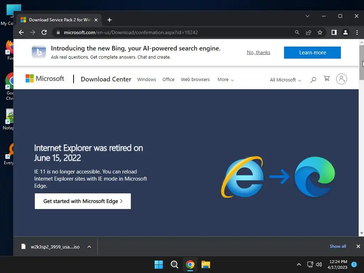Viewport: 364px width, 273px height.
Task: Open File Explorer from the taskbar
Action: [206, 264]
